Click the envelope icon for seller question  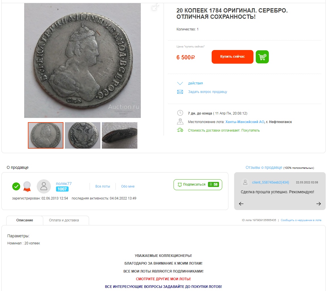(180, 92)
